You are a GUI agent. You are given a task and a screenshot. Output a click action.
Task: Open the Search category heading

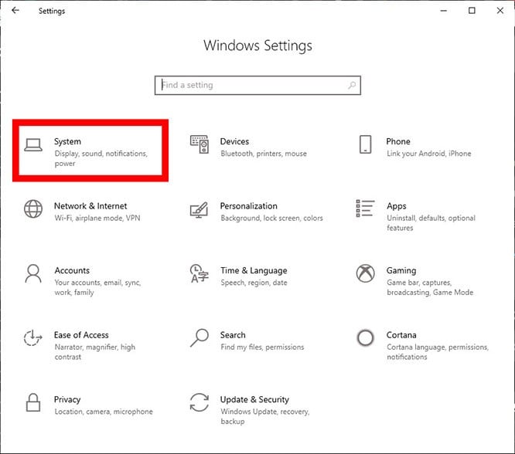click(x=233, y=335)
